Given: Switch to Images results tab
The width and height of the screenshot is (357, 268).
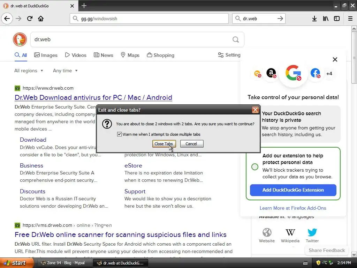Looking at the screenshot, I should click(x=46, y=55).
